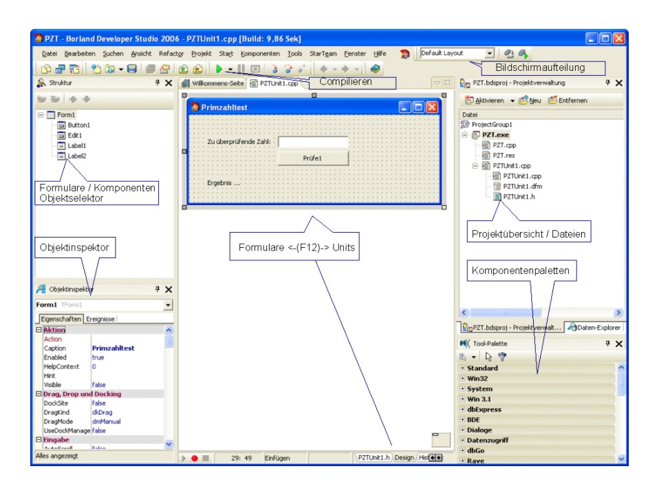Pin the Struktur panel
The height and width of the screenshot is (495, 659).
[x=158, y=83]
